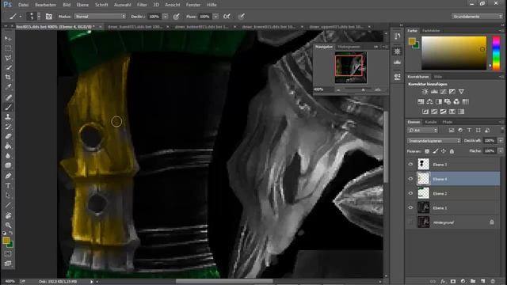Toggle pressure for opacity in options bar
Viewport: 507px width, 285px height.
[176, 17]
